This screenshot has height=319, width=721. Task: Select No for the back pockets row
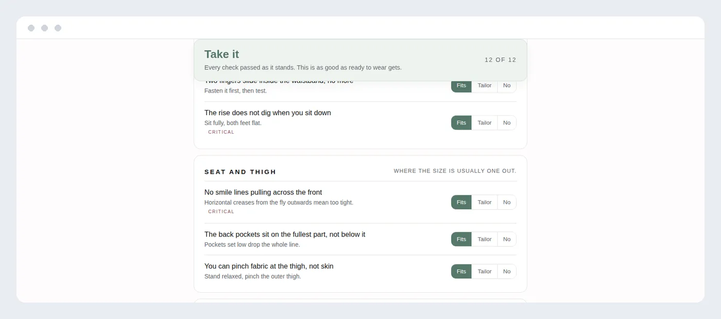click(507, 239)
